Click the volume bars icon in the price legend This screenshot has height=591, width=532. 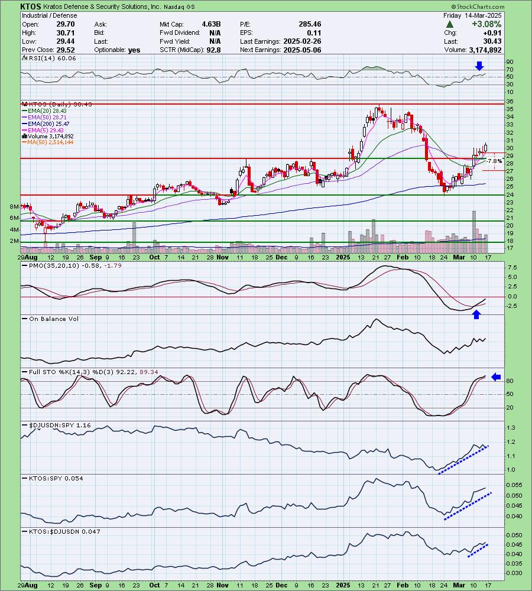pos(24,136)
